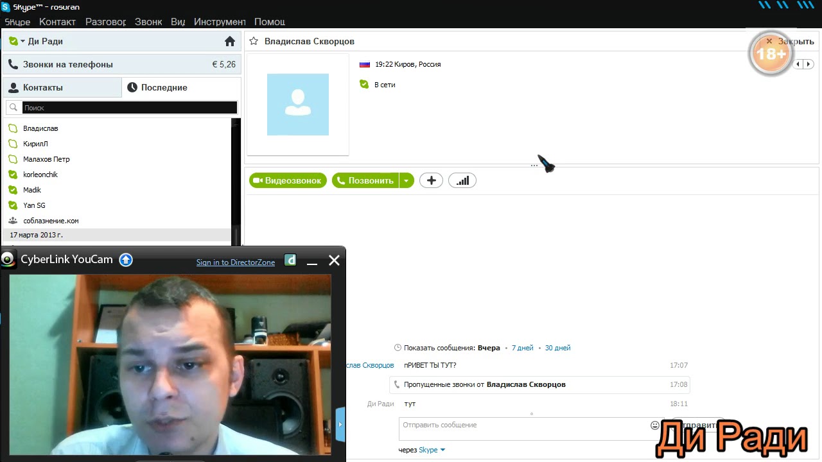
Task: Open the через Skype dropdown
Action: pyautogui.click(x=432, y=450)
